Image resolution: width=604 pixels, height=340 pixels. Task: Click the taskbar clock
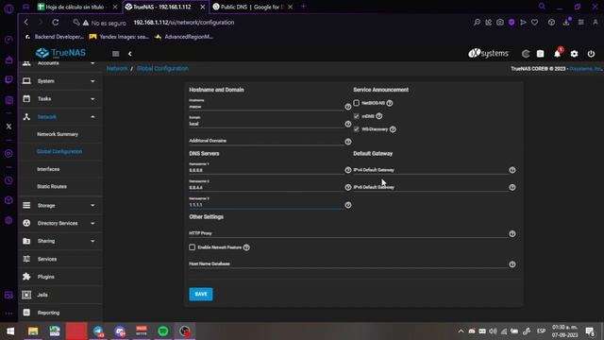564,331
